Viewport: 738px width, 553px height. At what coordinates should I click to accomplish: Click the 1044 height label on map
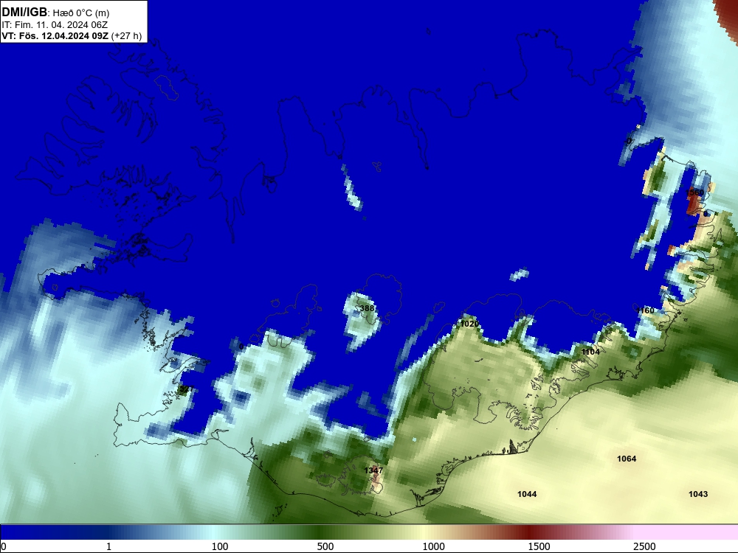527,494
